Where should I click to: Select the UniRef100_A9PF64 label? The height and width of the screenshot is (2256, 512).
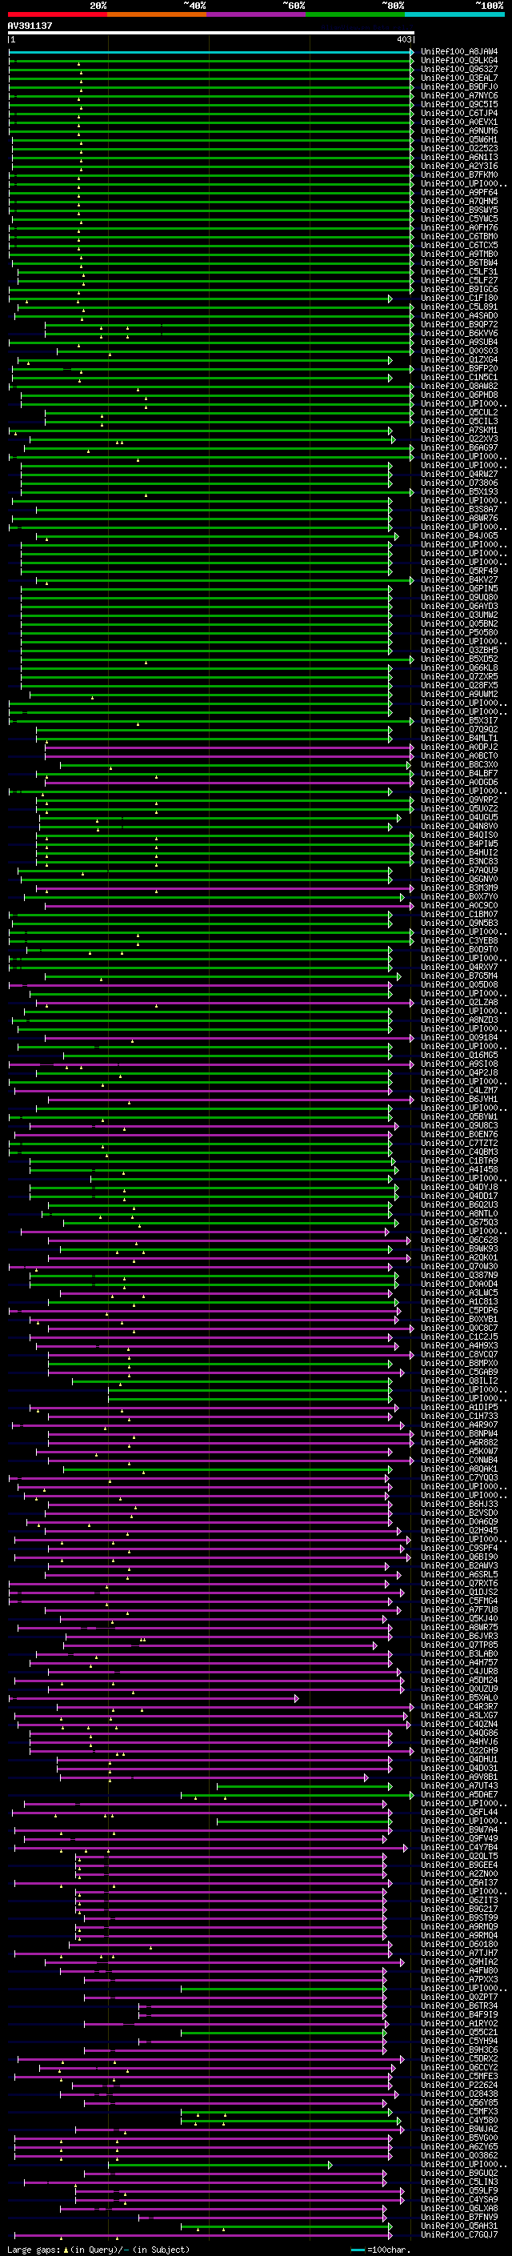pyautogui.click(x=459, y=193)
